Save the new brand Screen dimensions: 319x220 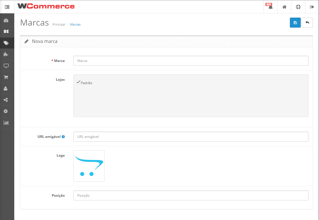(x=295, y=23)
